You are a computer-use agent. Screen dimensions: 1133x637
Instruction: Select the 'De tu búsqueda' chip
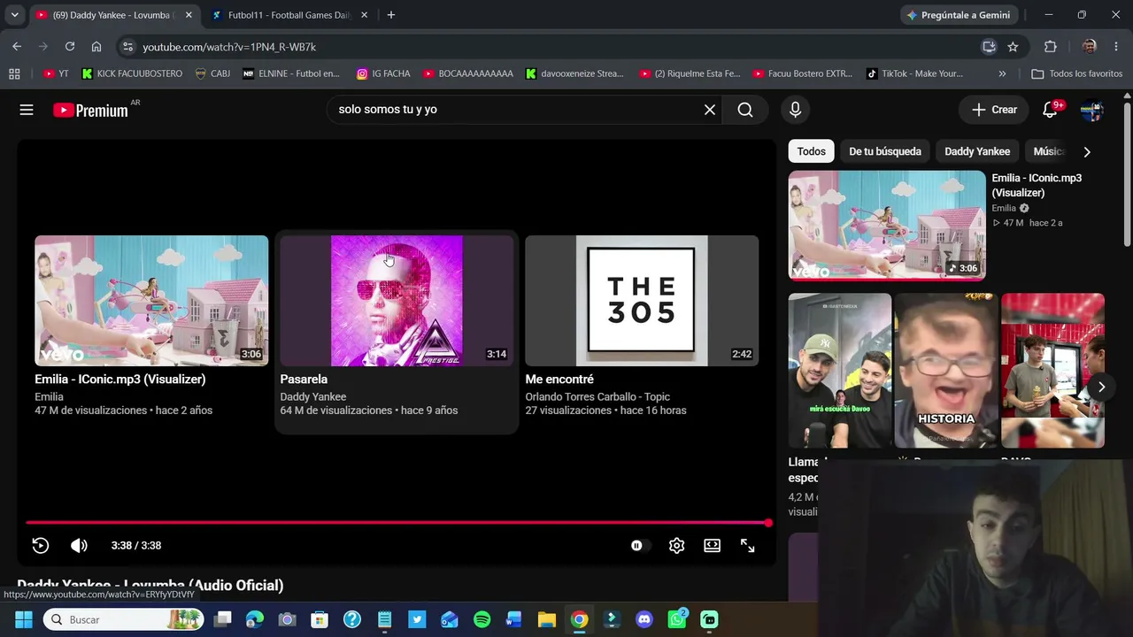pyautogui.click(x=885, y=151)
